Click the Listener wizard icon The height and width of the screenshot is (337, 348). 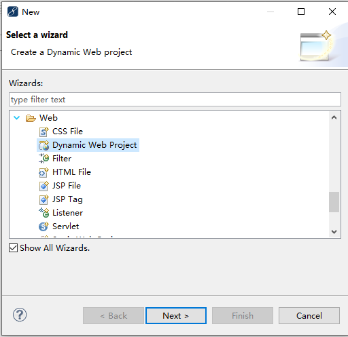click(43, 213)
